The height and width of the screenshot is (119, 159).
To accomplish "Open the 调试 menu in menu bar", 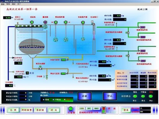I will [14, 4].
